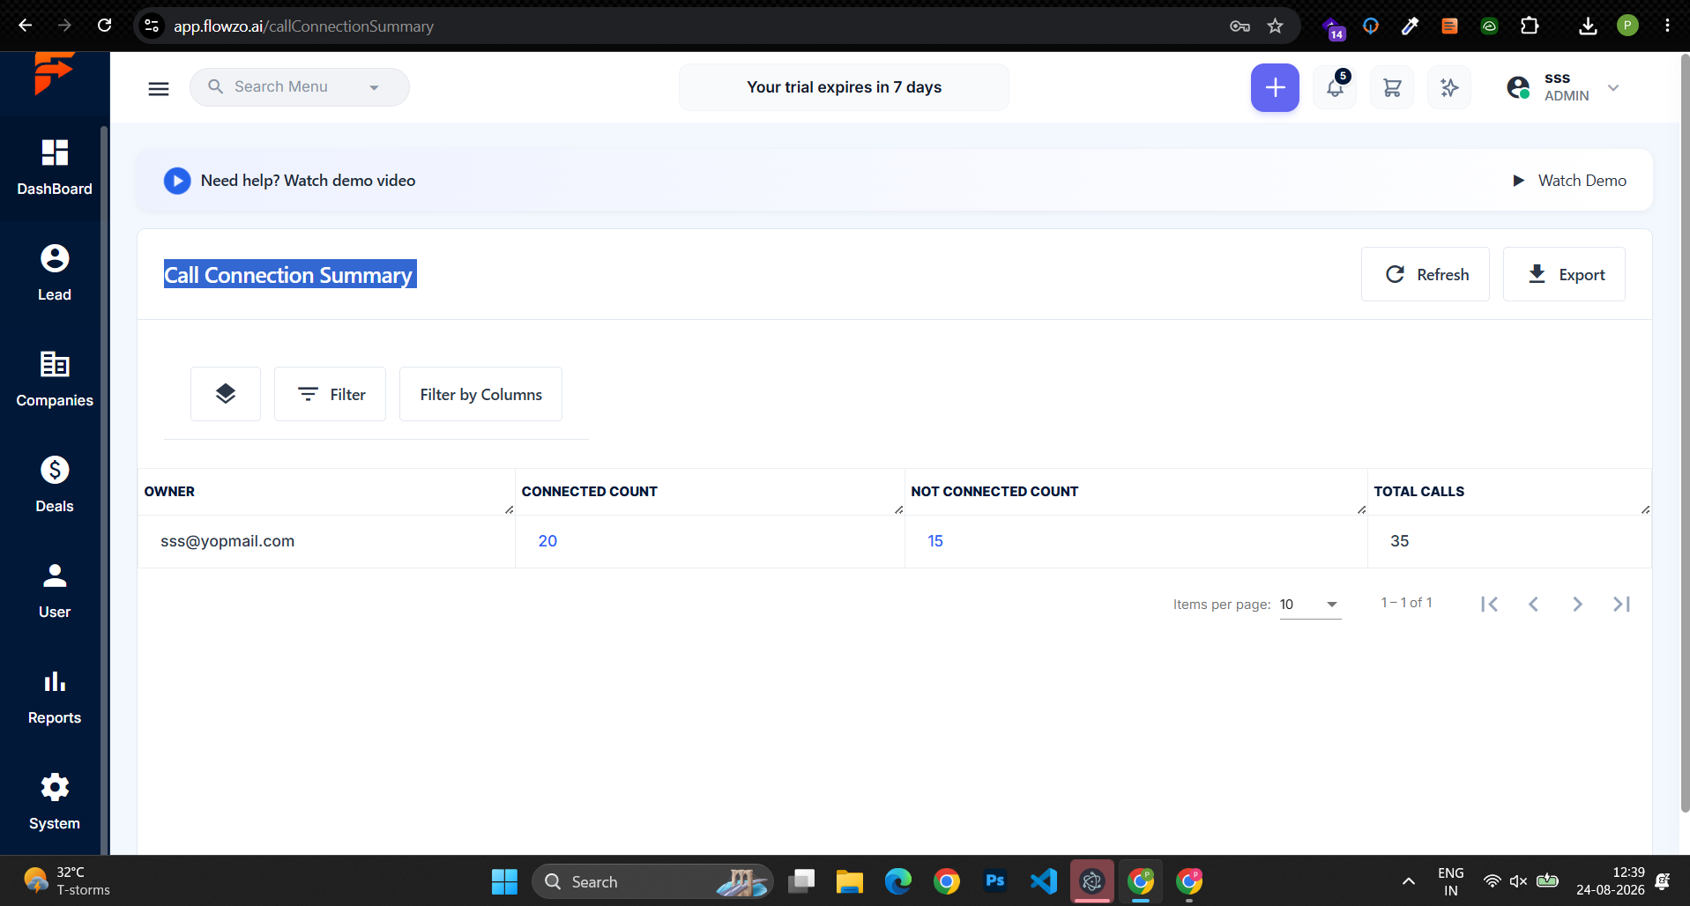This screenshot has width=1690, height=906.
Task: Click the total calls value 35
Action: coord(1400,541)
